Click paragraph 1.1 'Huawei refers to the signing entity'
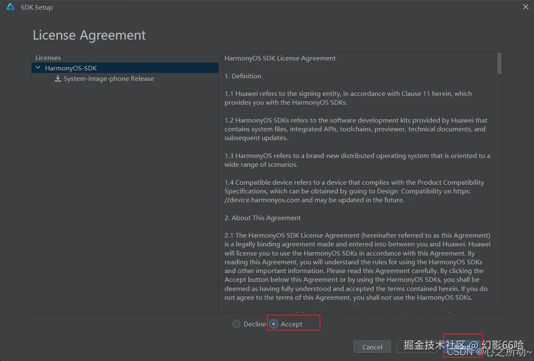The height and width of the screenshot is (361, 534). [348, 98]
